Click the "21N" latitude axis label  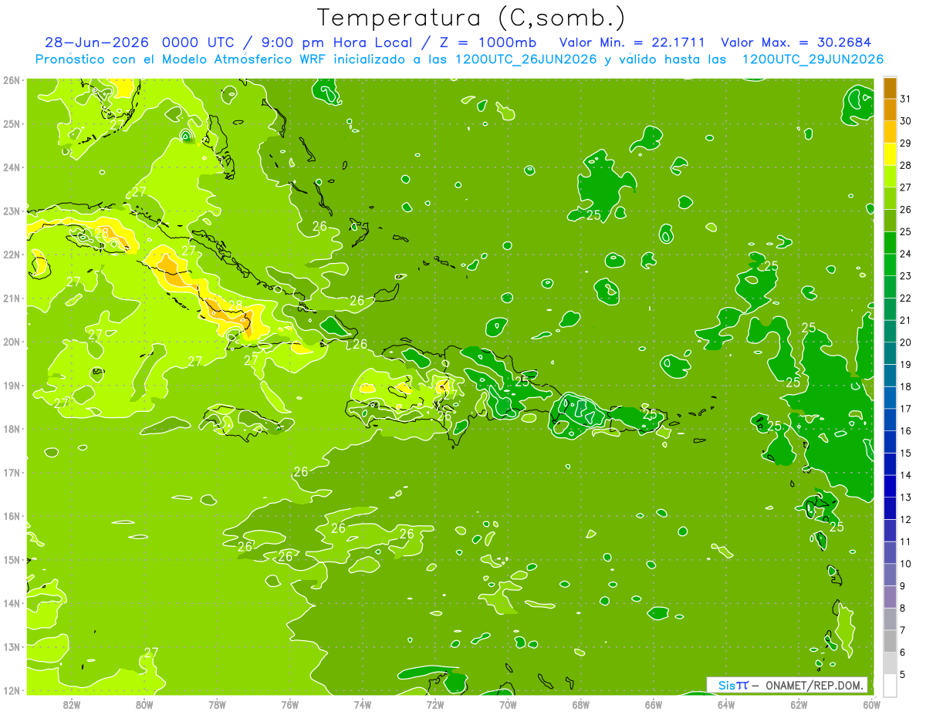pyautogui.click(x=12, y=298)
